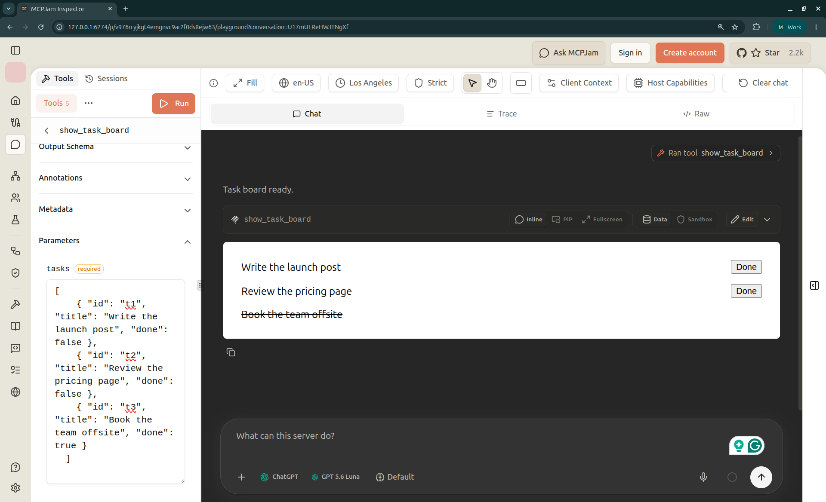Viewport: 826px width, 502px height.
Task: Open the settings gear in sidebar
Action: (x=15, y=488)
